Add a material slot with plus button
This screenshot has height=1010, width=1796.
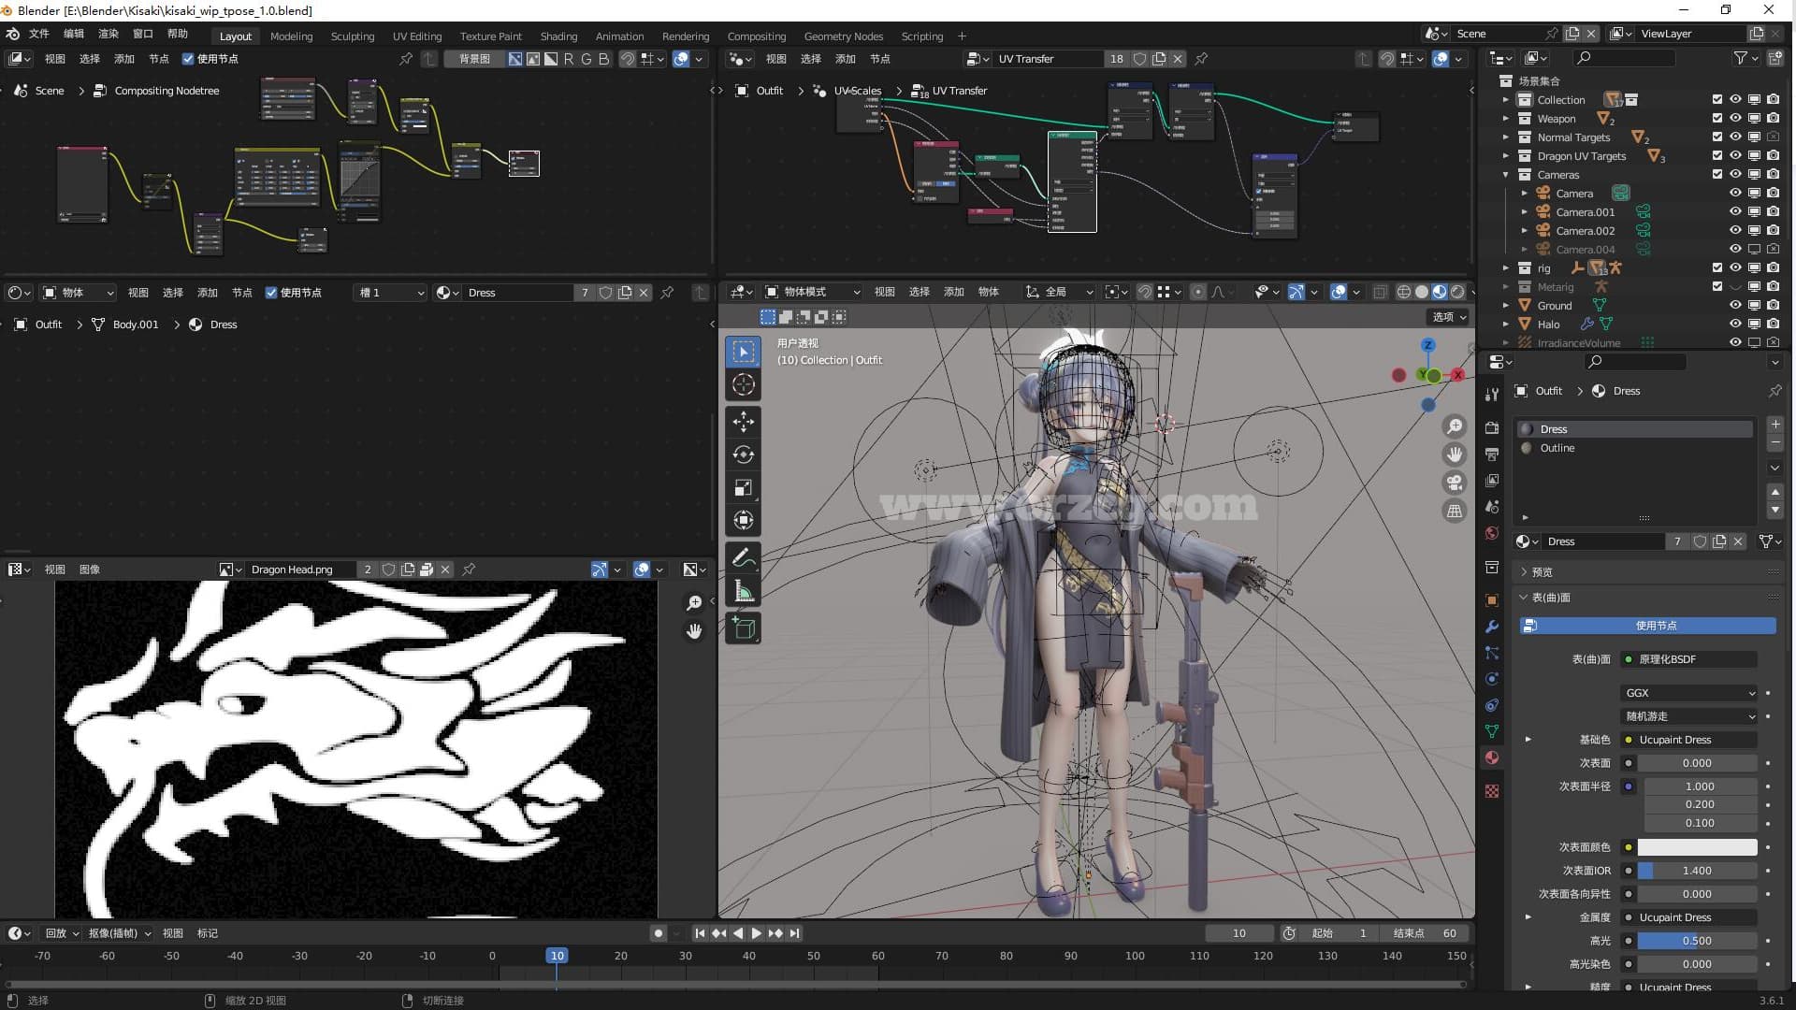pos(1775,425)
